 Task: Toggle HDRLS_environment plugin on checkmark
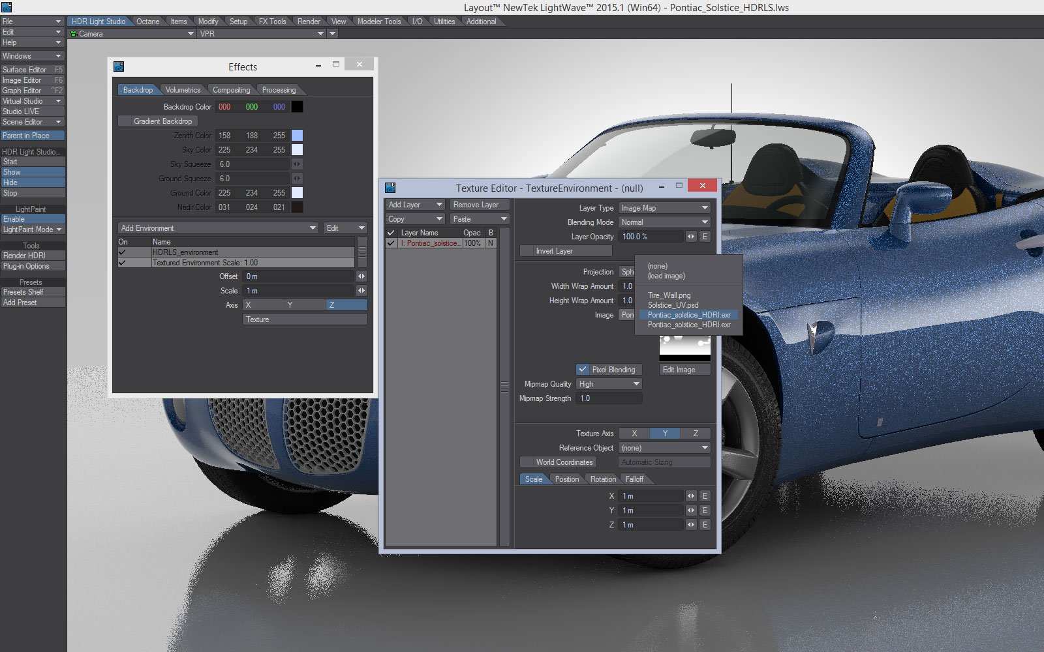click(x=122, y=252)
